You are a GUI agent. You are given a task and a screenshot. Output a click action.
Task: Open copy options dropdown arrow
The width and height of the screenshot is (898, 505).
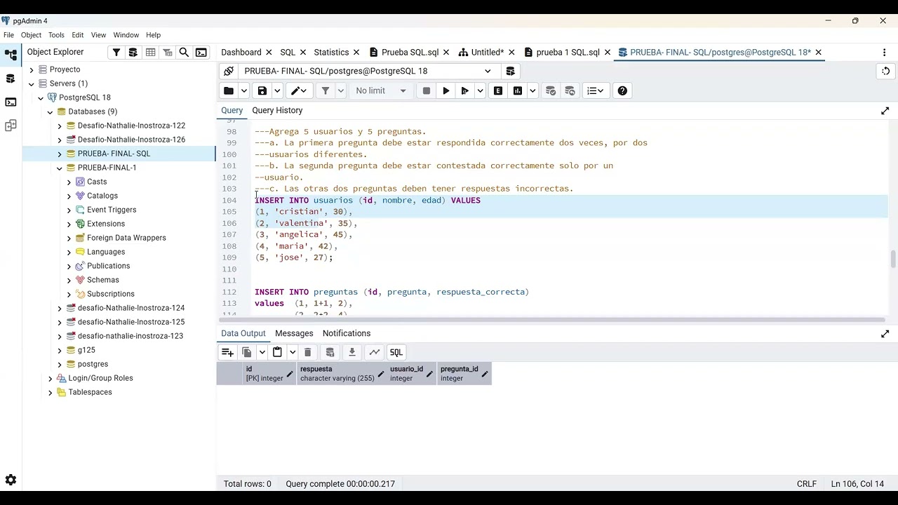coord(262,352)
